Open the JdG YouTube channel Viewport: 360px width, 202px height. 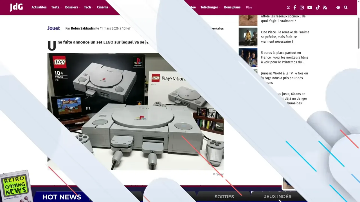click(x=310, y=7)
